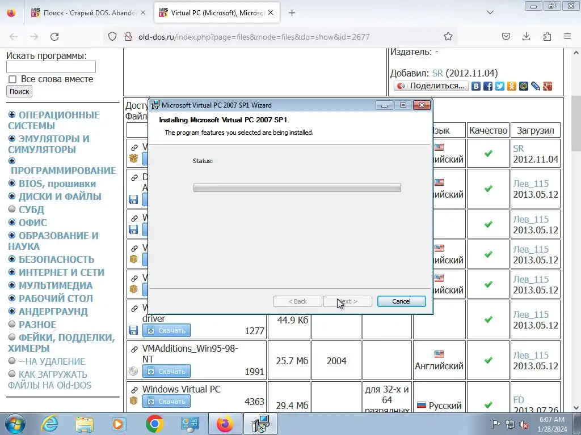The height and width of the screenshot is (435, 581).
Task: Open the Windows Start menu
Action: point(15,424)
